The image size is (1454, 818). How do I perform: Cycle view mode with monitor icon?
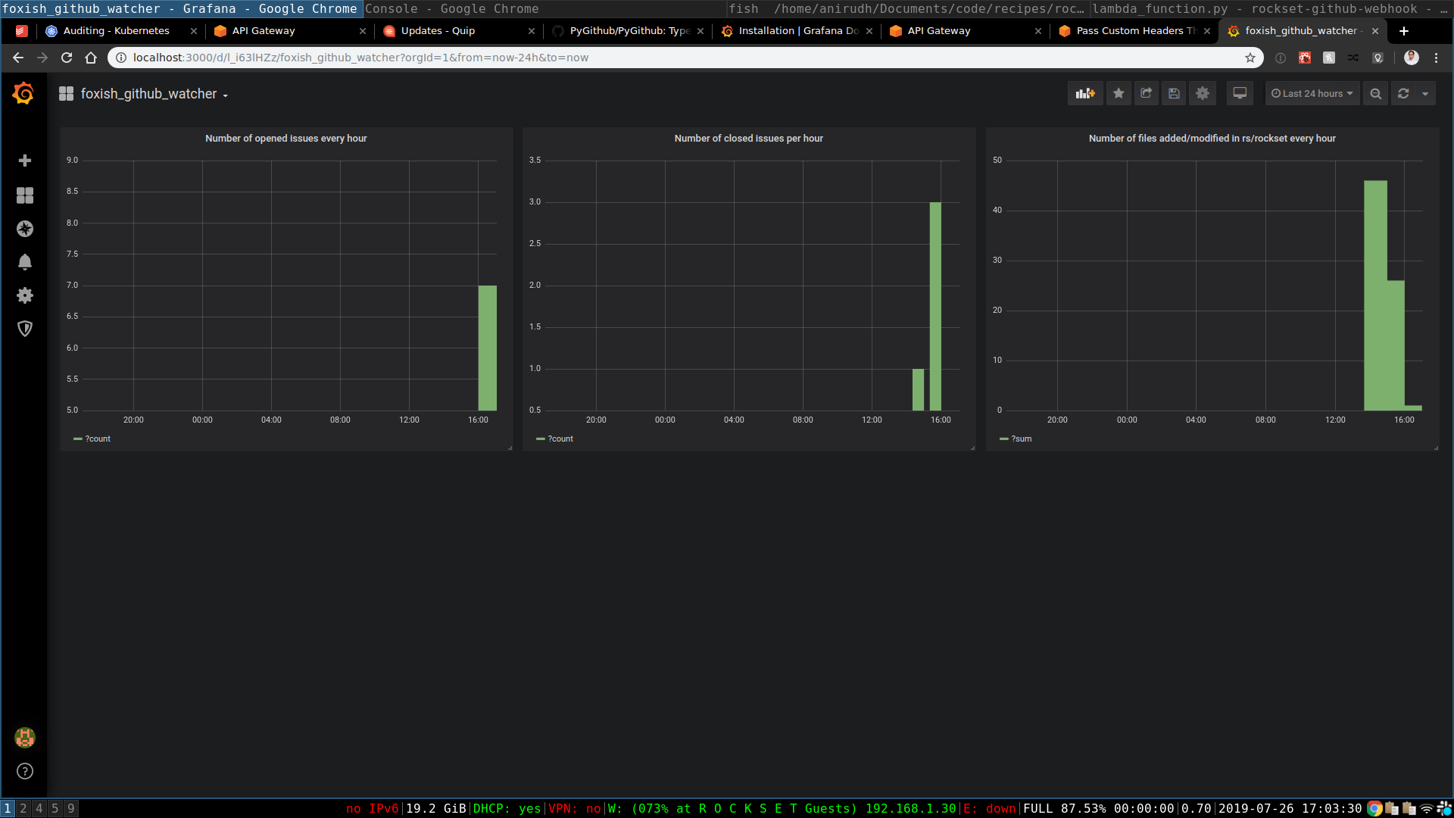[1240, 93]
